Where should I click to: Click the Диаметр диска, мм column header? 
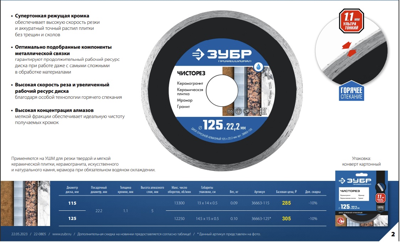tap(72, 190)
